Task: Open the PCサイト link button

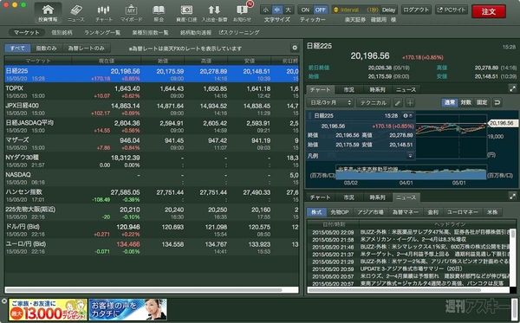Action: pyautogui.click(x=452, y=10)
